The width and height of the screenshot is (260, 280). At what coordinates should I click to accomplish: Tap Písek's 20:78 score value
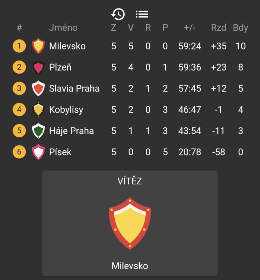(x=190, y=152)
